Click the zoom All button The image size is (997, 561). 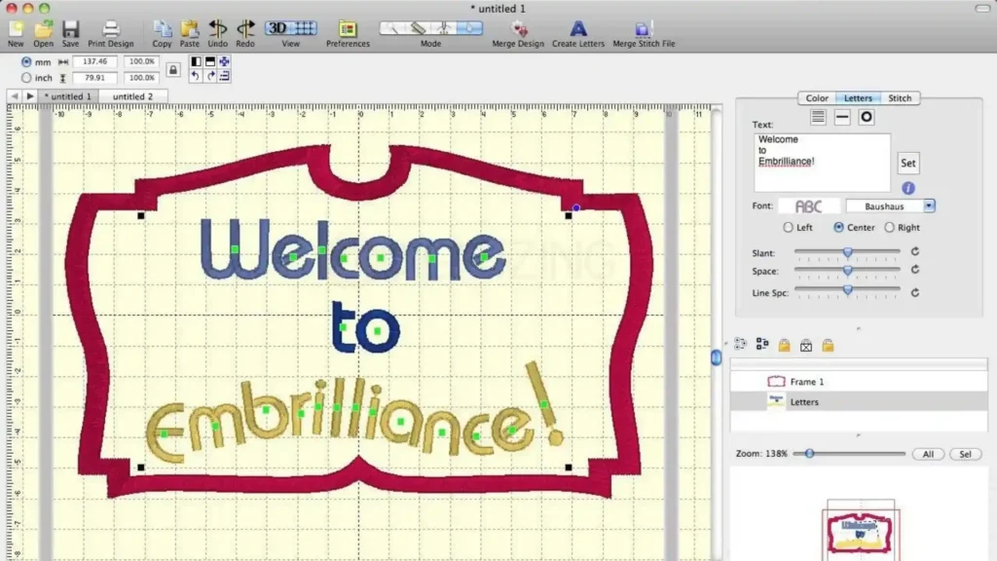pos(928,454)
